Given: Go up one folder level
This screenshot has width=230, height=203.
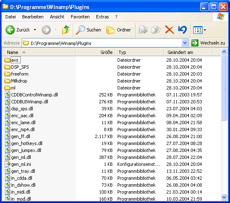Looking at the screenshot, I should (65, 30).
